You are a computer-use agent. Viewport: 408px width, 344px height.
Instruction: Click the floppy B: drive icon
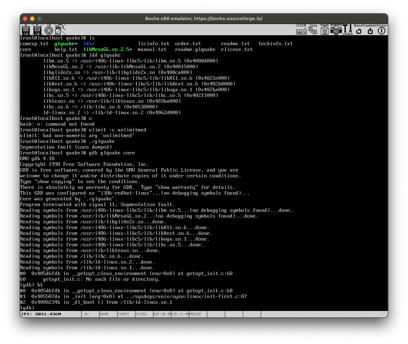(37, 30)
